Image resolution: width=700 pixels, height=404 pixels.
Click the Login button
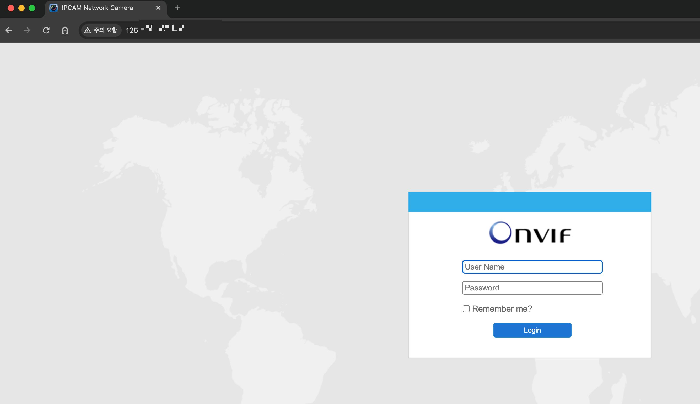click(532, 330)
